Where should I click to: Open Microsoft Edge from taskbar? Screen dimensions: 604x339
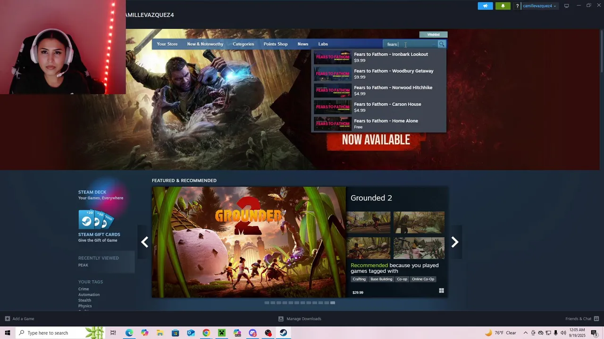pos(129,333)
